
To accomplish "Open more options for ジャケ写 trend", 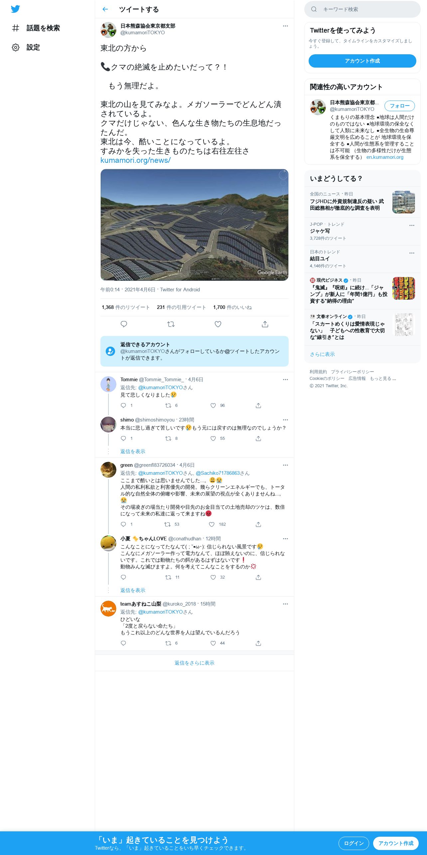I will (412, 225).
